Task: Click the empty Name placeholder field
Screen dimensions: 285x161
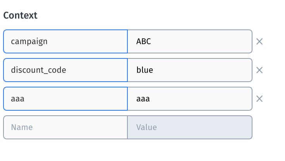Action: tap(65, 127)
